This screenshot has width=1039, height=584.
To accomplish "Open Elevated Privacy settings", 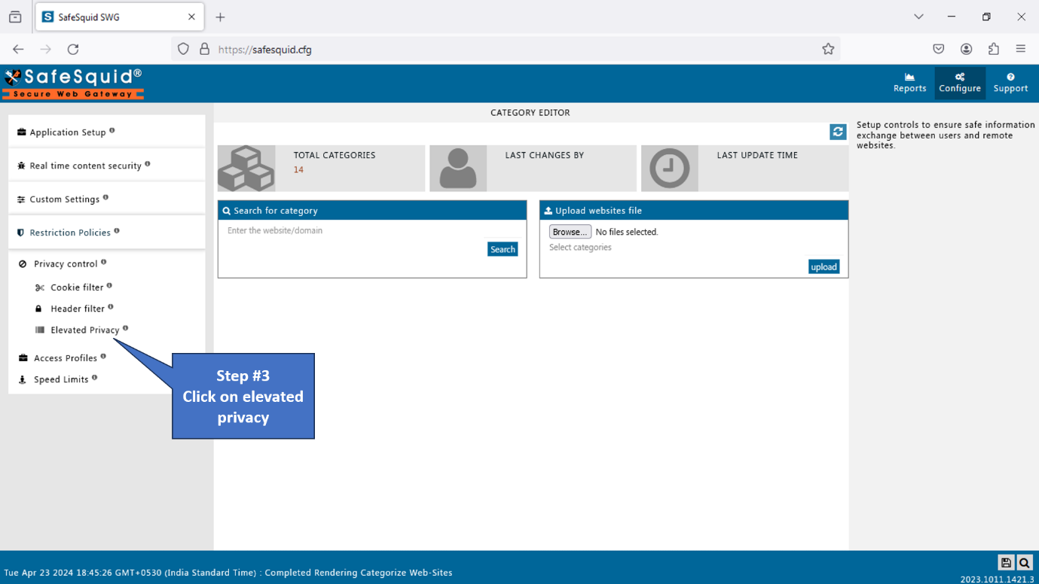I will [x=84, y=330].
